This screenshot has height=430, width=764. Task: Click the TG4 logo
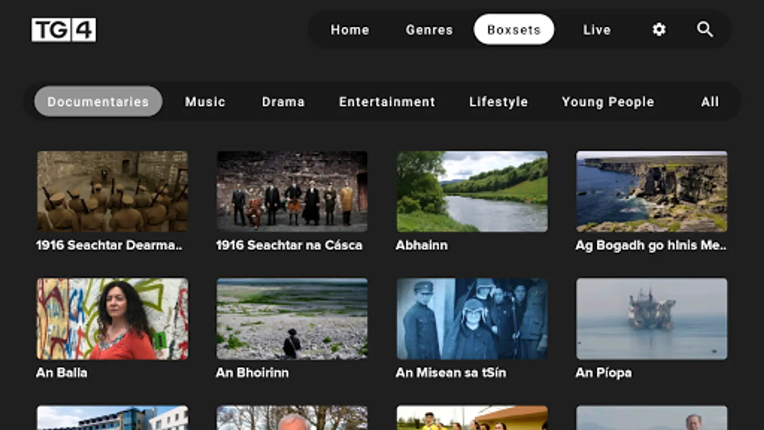tap(64, 30)
